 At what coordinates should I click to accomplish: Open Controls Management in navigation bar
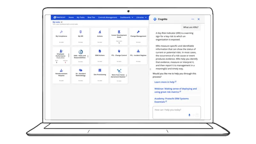pyautogui.click(x=108, y=17)
